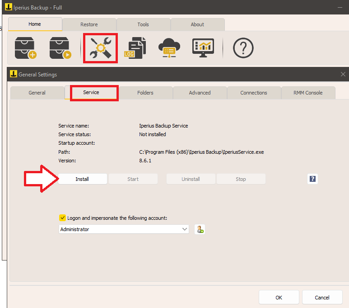This screenshot has width=349, height=308.
Task: Click the Start service button
Action: pyautogui.click(x=133, y=179)
